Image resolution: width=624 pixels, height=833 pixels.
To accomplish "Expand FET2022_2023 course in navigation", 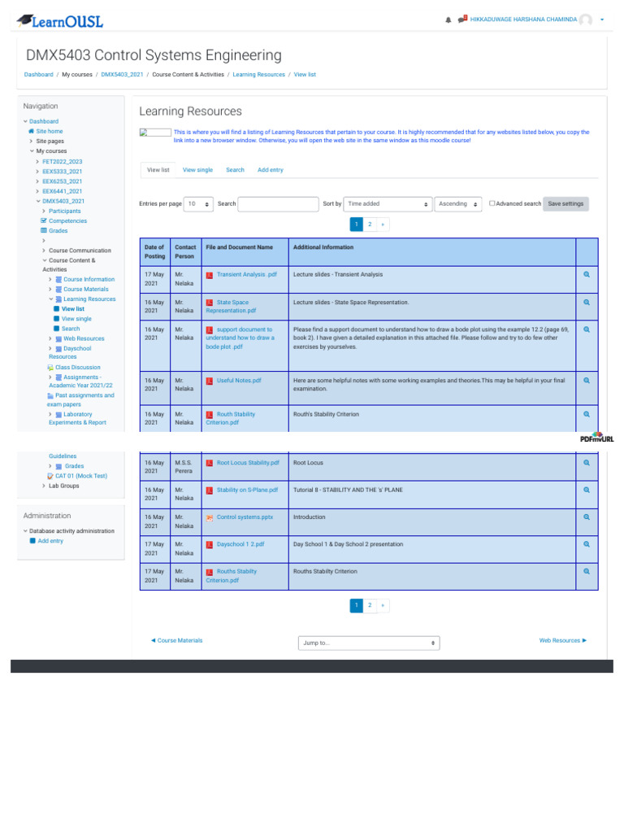I will coord(37,162).
